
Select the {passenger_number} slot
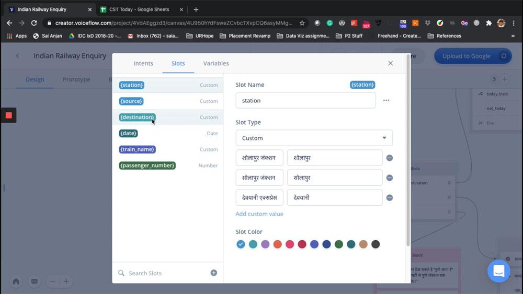tap(168, 166)
